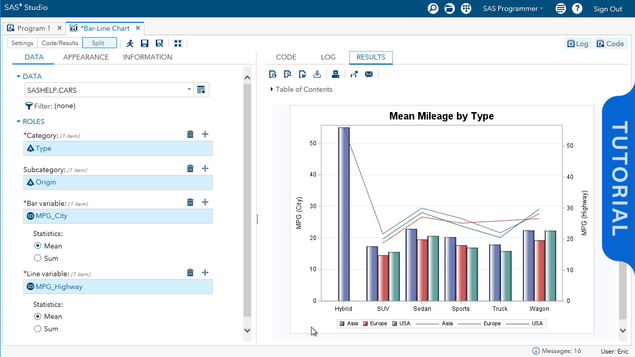
Task: Click the Europe red legend swatch
Action: coord(366,324)
